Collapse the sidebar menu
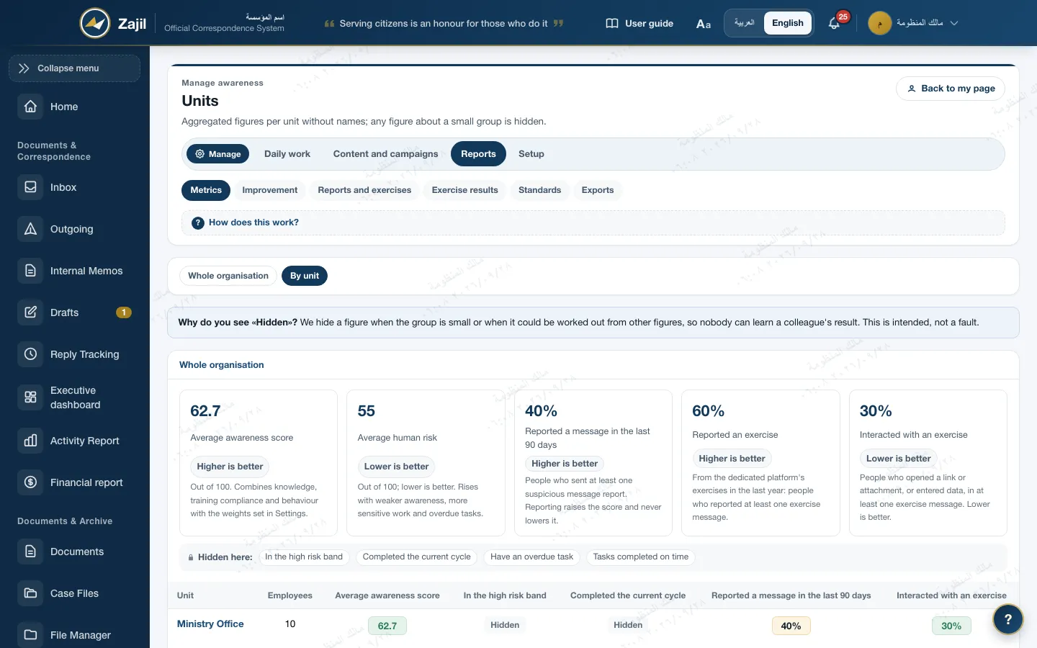This screenshot has width=1037, height=648. [74, 68]
